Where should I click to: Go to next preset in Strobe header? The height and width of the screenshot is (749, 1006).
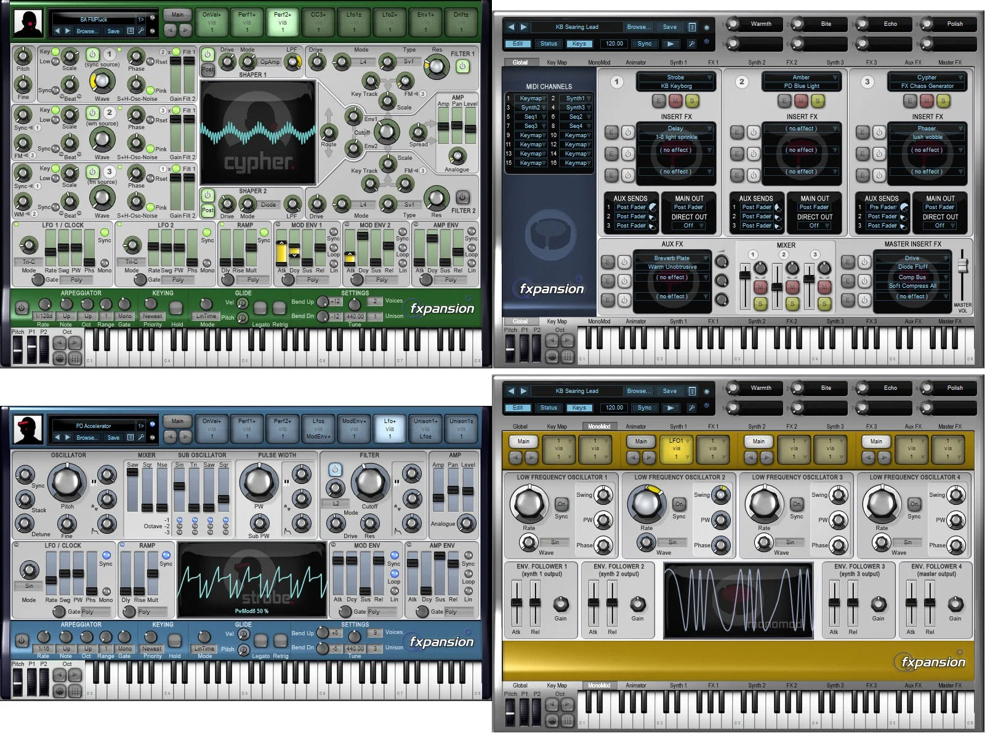(x=69, y=437)
